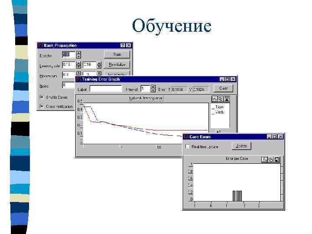Maximize the Case Errors window

tap(274, 136)
